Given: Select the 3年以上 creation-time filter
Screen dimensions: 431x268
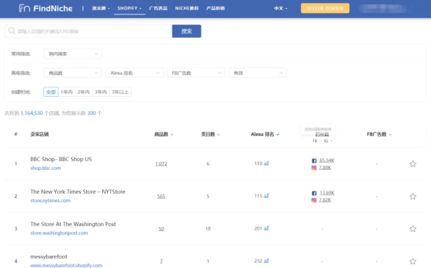Looking at the screenshot, I should point(120,92).
